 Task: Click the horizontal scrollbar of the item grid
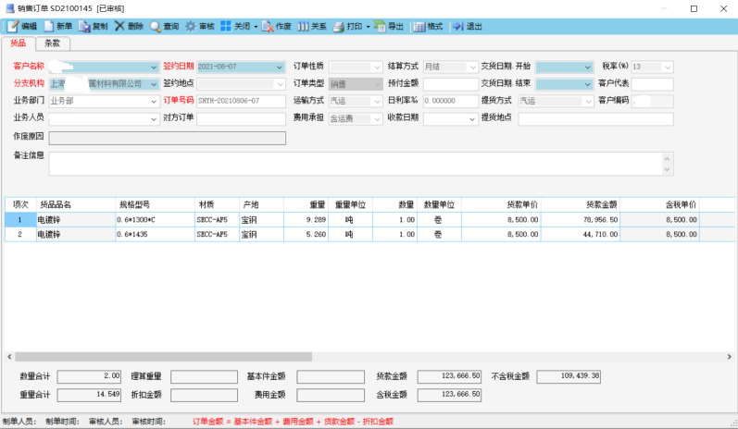coord(369,357)
